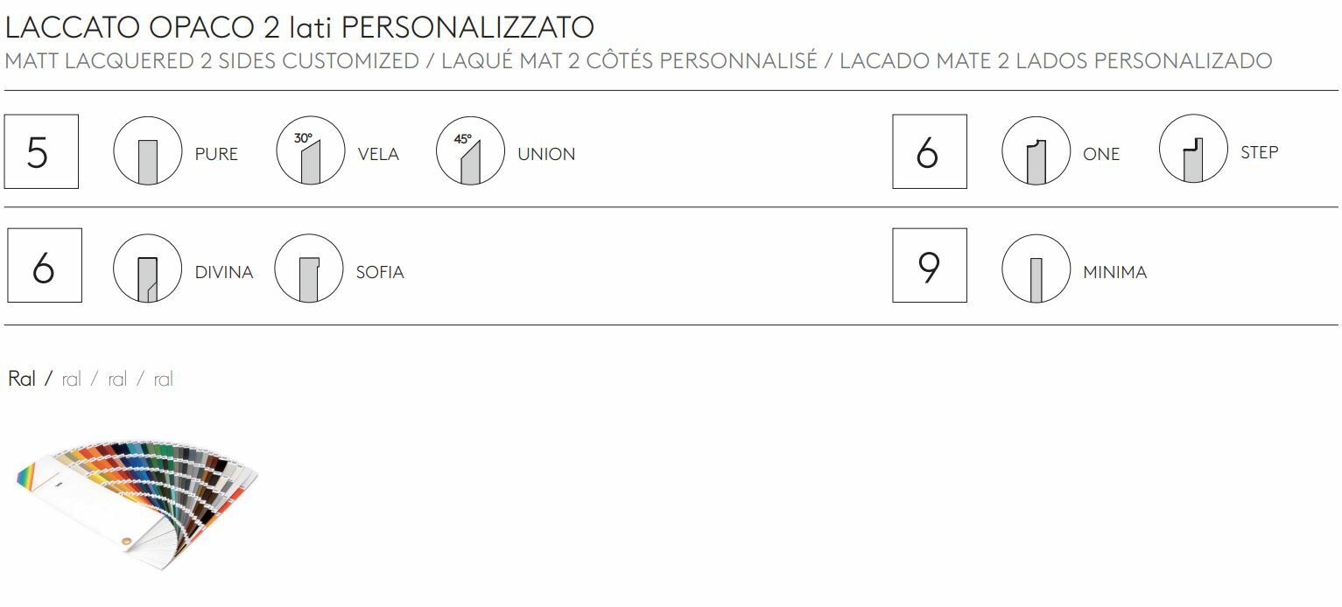Click the STEP text label
The height and width of the screenshot is (607, 1342).
tap(1259, 152)
